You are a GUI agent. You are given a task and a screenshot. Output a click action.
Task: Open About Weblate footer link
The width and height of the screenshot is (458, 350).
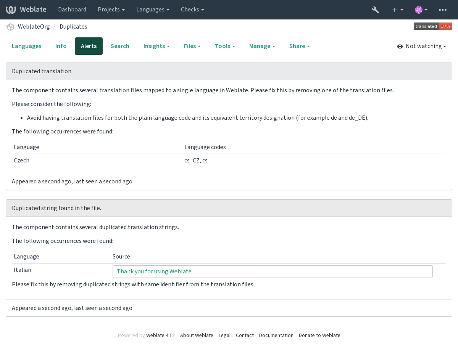(197, 336)
